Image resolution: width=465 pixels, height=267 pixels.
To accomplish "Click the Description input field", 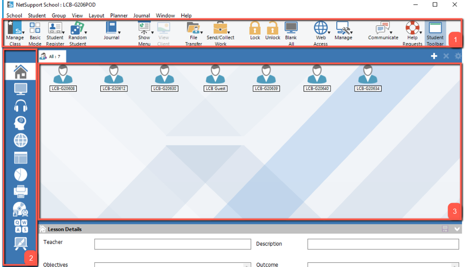I will (383, 244).
